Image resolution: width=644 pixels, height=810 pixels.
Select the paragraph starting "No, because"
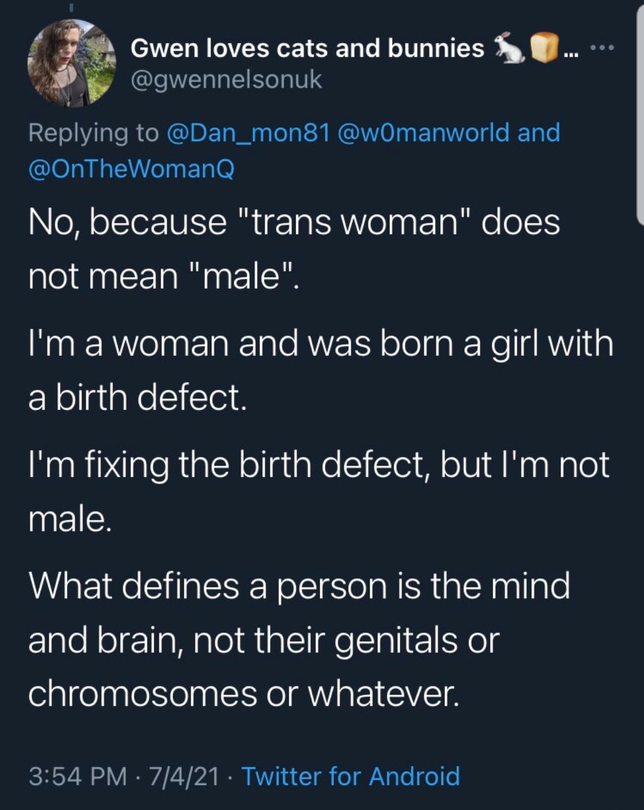click(x=294, y=249)
